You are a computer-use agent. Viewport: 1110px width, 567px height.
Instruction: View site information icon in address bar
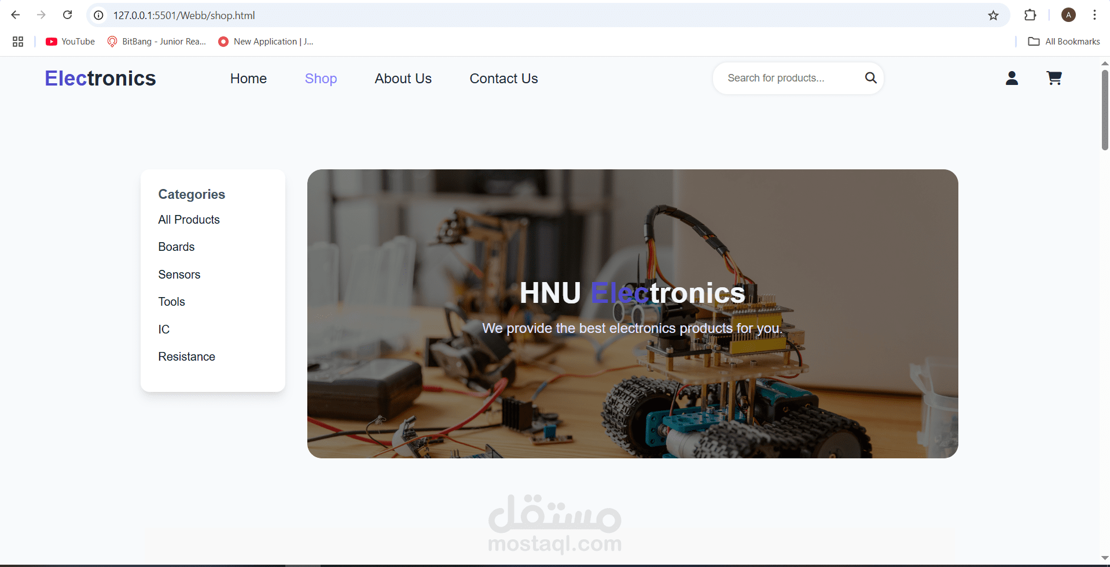(99, 16)
